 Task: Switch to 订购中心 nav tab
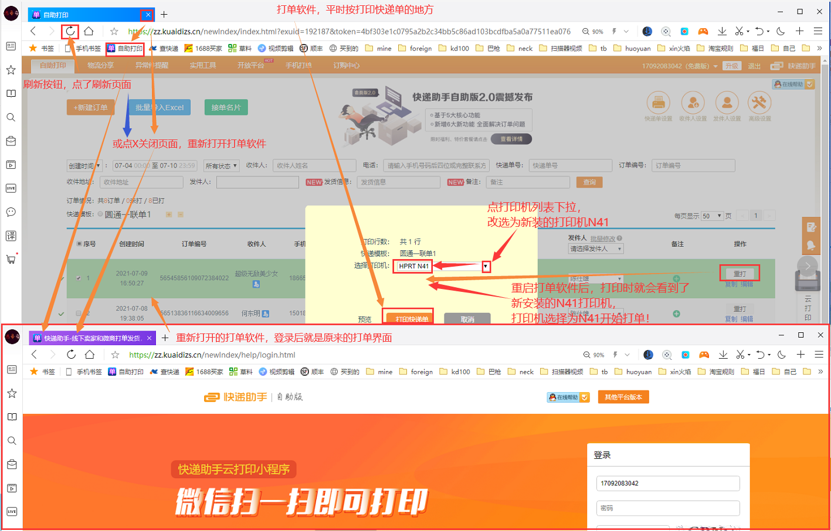pyautogui.click(x=347, y=66)
